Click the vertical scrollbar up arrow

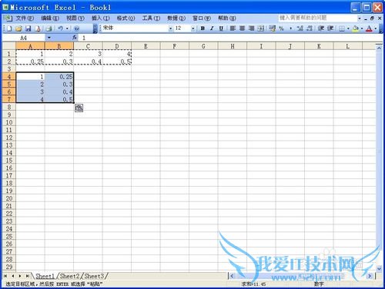click(x=379, y=48)
